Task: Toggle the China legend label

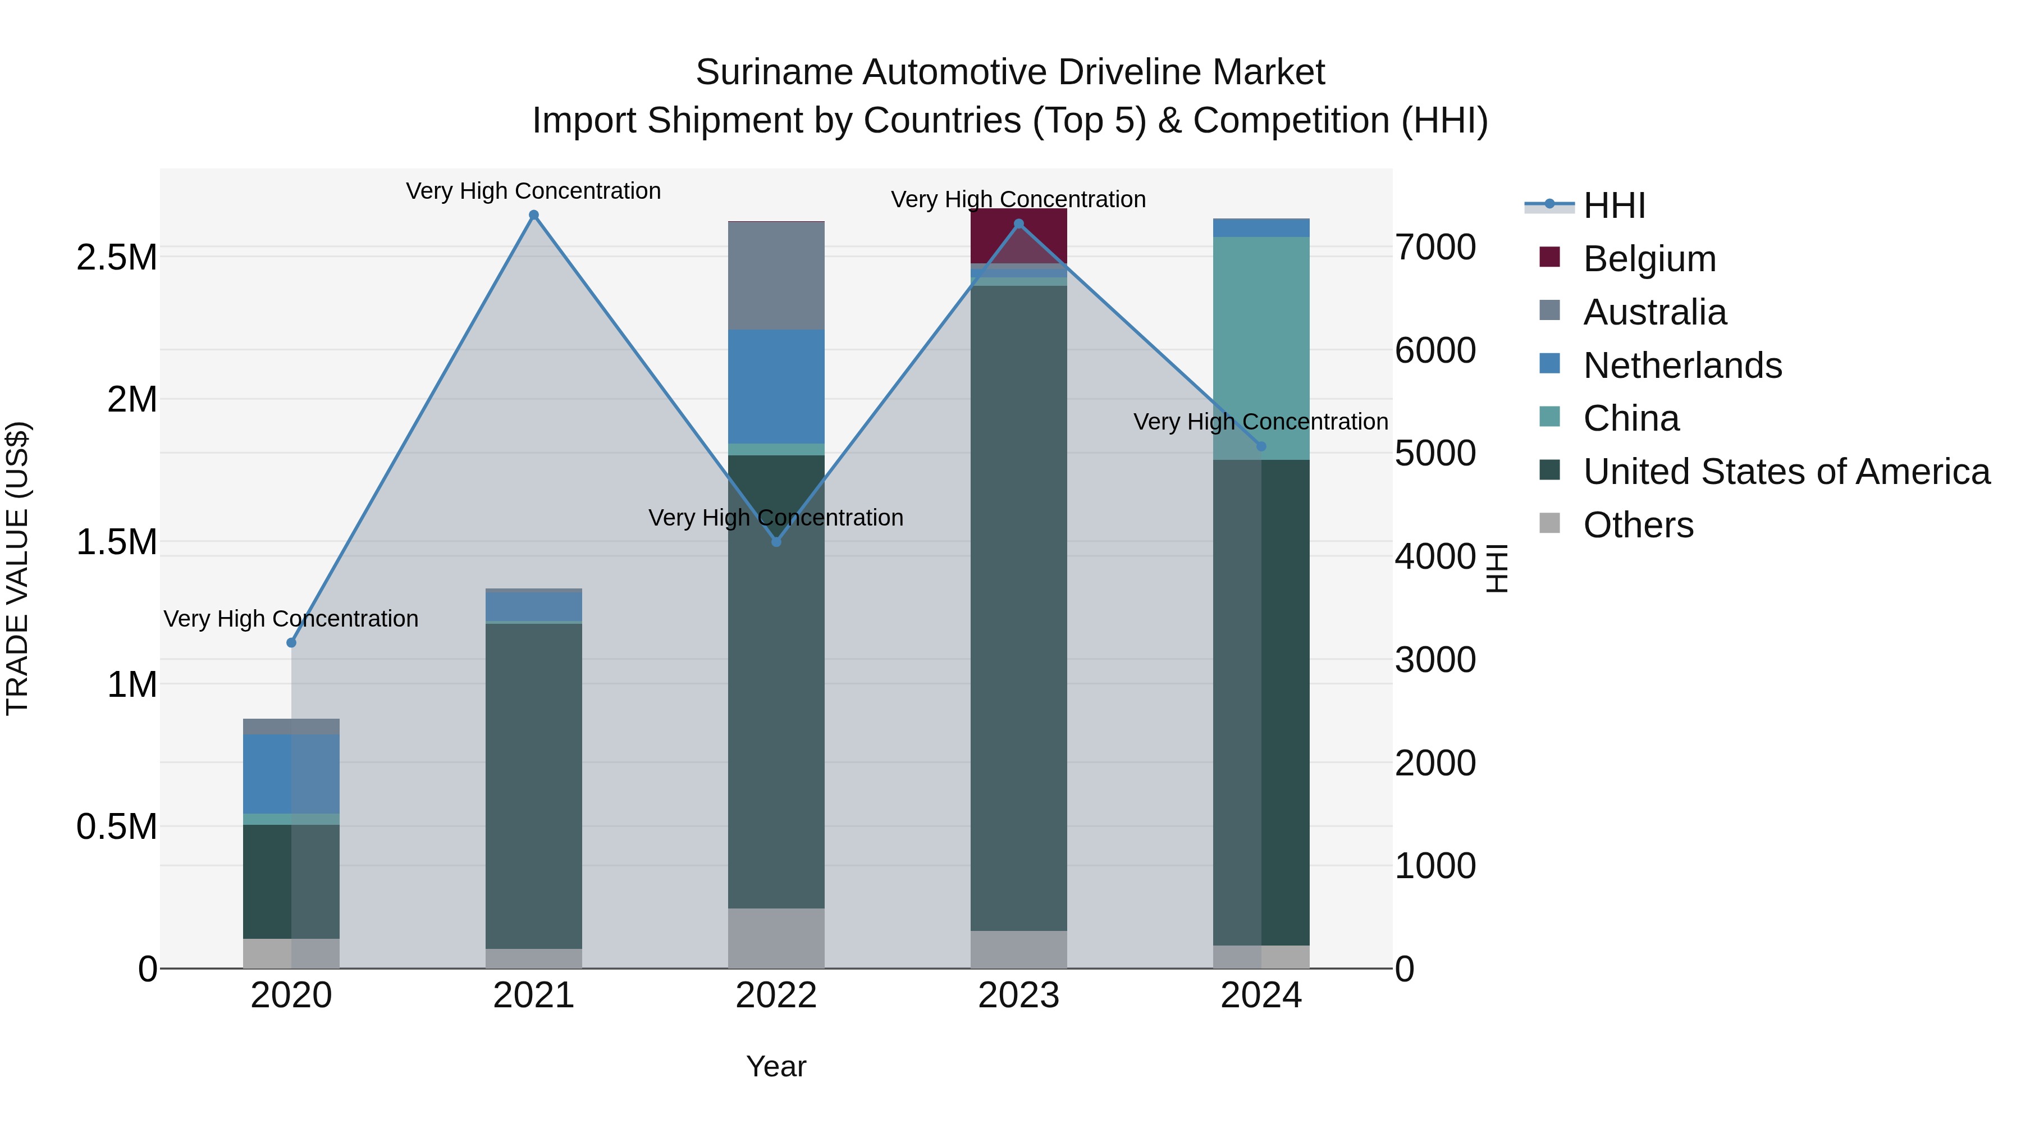Action: (x=1631, y=419)
